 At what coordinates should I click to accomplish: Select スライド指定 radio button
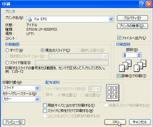(7, 62)
